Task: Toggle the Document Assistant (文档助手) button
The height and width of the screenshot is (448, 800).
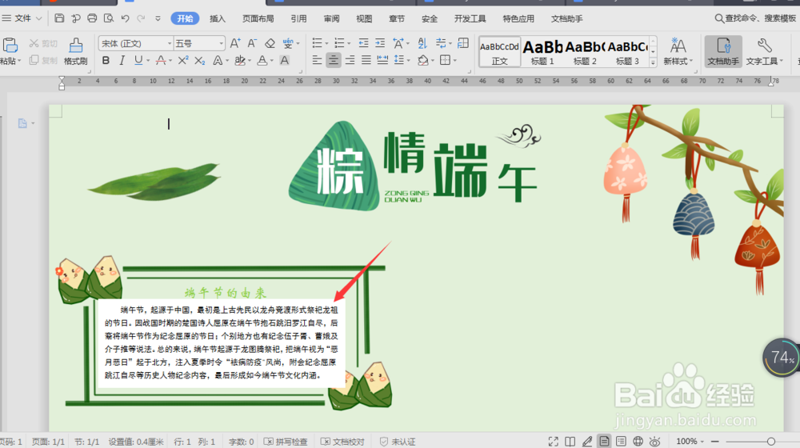Action: point(723,51)
